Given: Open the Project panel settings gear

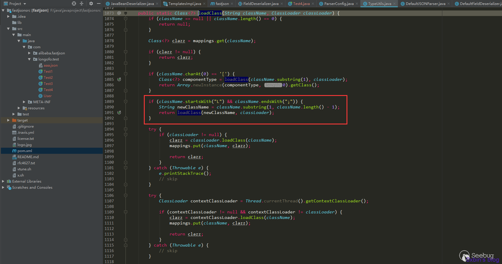Looking at the screenshot, I should 91,3.
